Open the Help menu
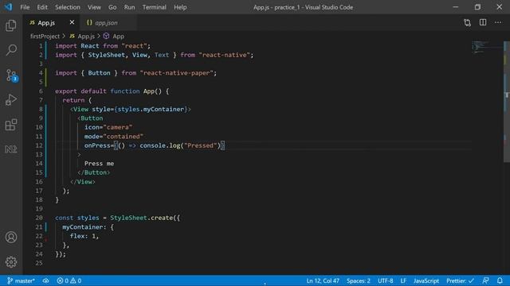This screenshot has height=286, width=510. click(180, 7)
